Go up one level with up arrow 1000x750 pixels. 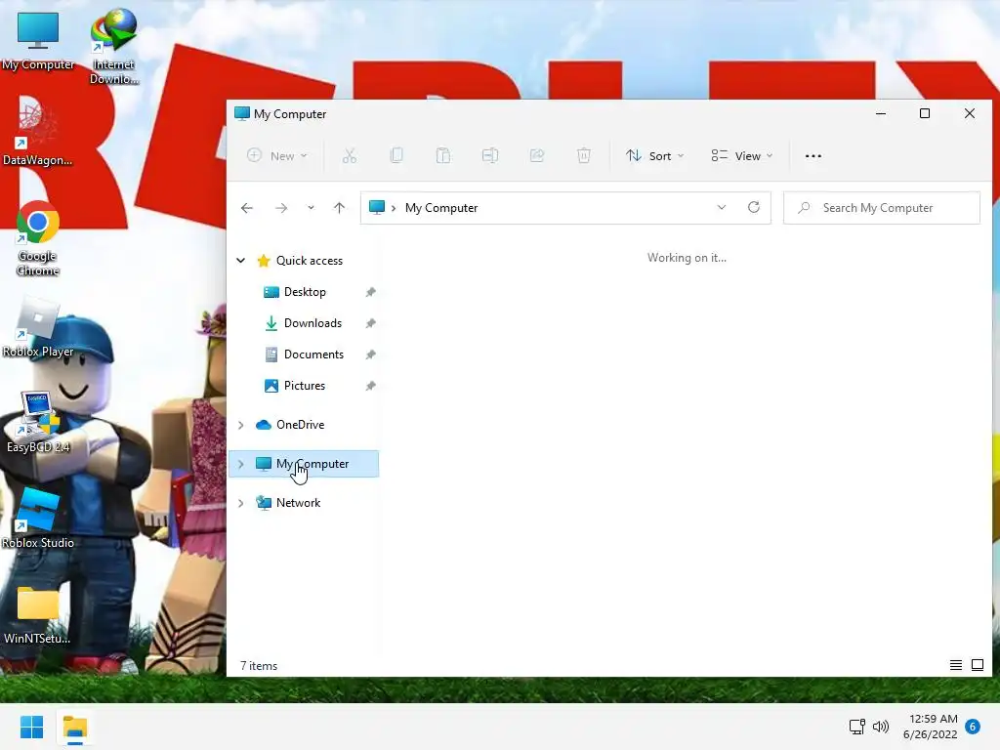point(339,208)
